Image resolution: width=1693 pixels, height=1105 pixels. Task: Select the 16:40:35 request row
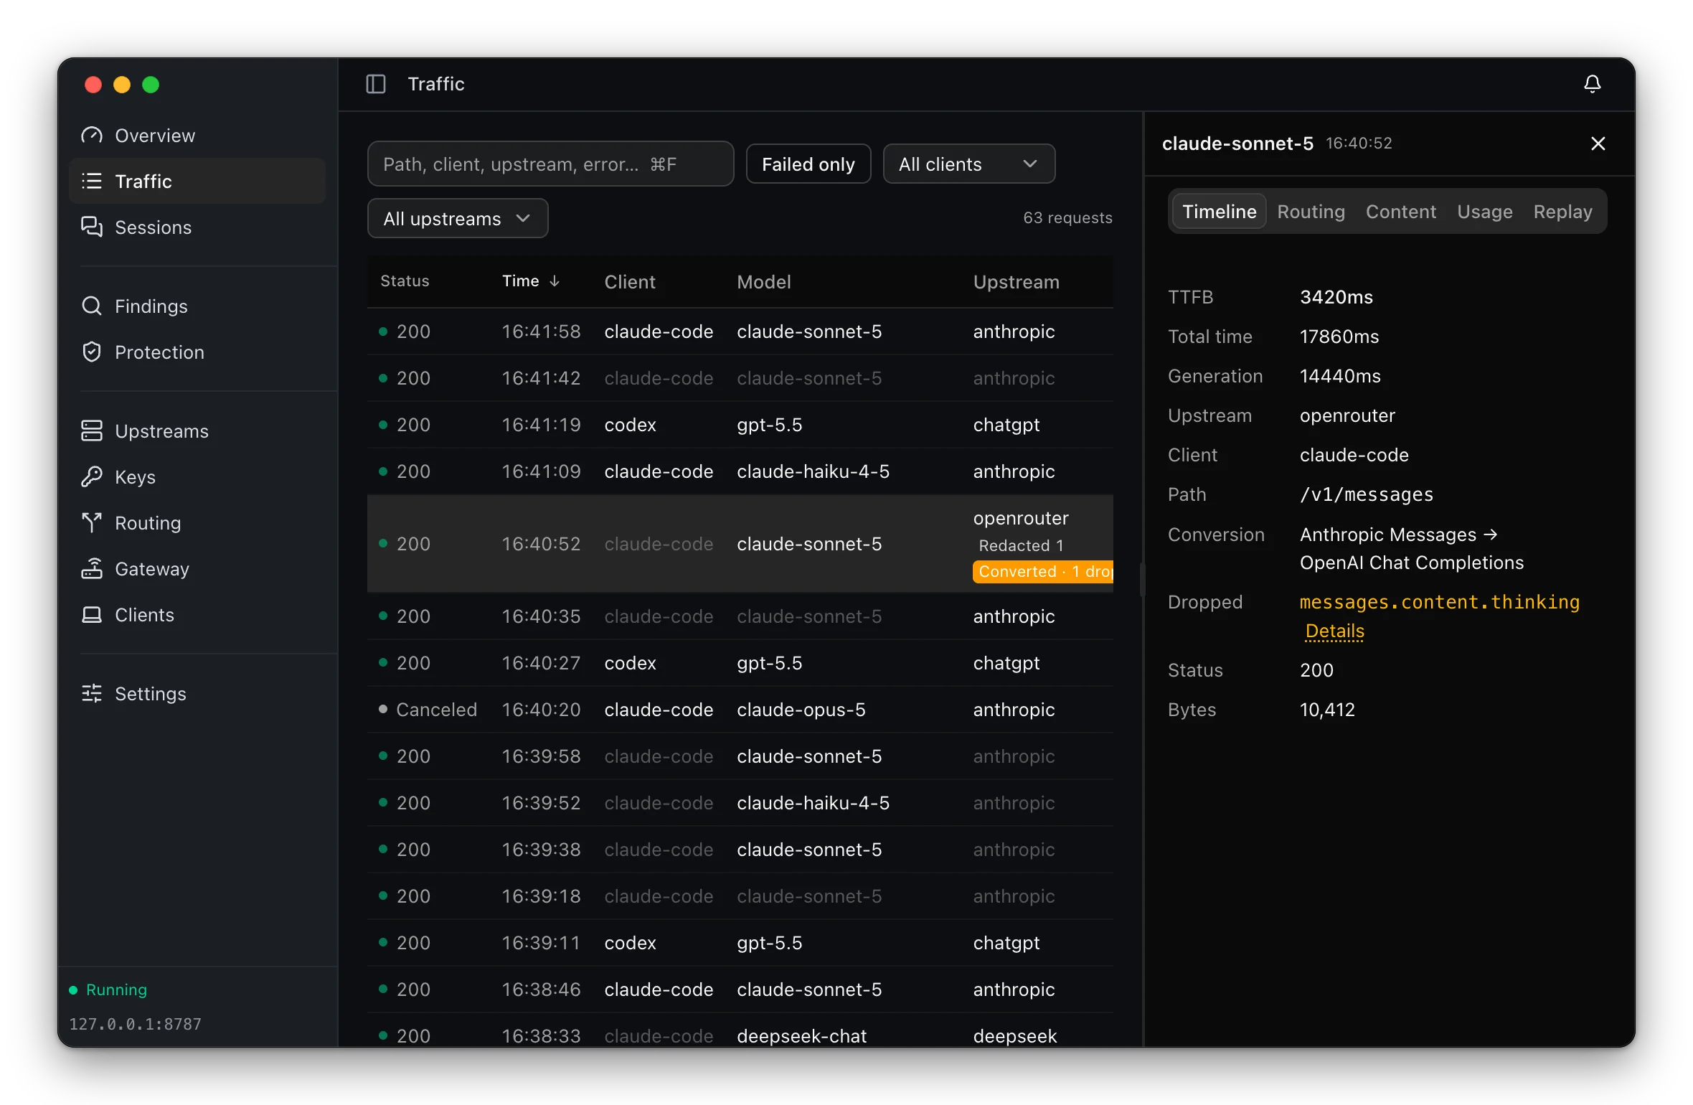pyautogui.click(x=740, y=616)
